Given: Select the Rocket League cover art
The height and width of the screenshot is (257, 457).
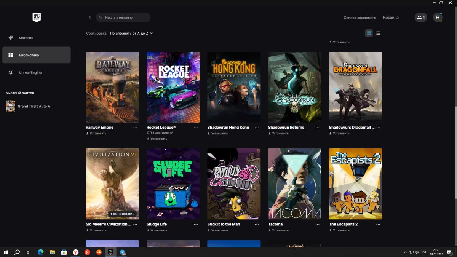Looking at the screenshot, I should click(x=173, y=87).
